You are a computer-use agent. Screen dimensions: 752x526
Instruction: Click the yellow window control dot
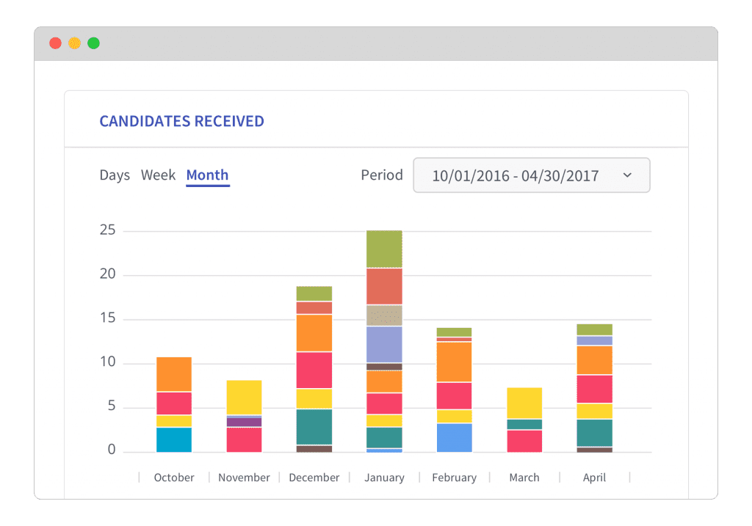tap(74, 43)
